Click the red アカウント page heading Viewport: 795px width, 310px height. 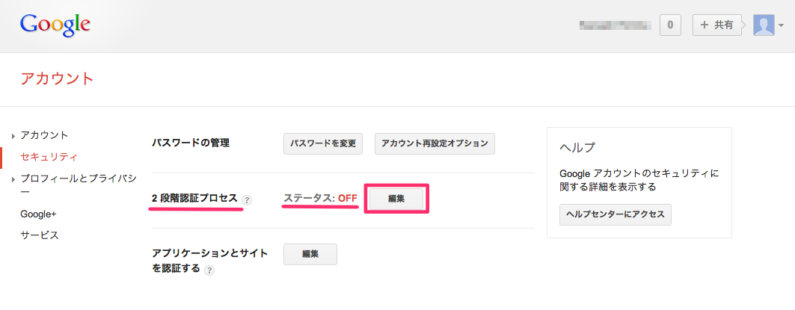click(58, 78)
